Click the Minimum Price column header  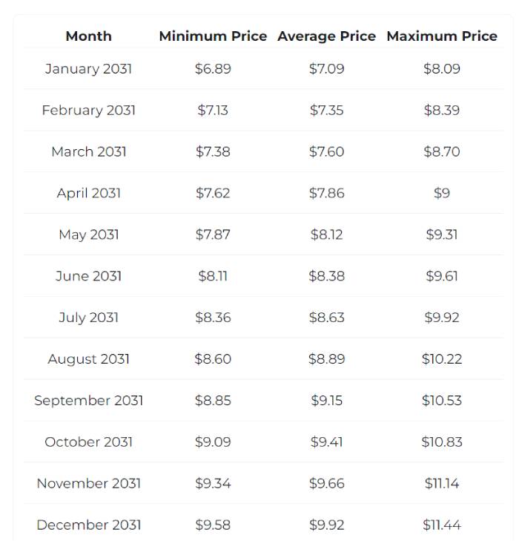[213, 36]
